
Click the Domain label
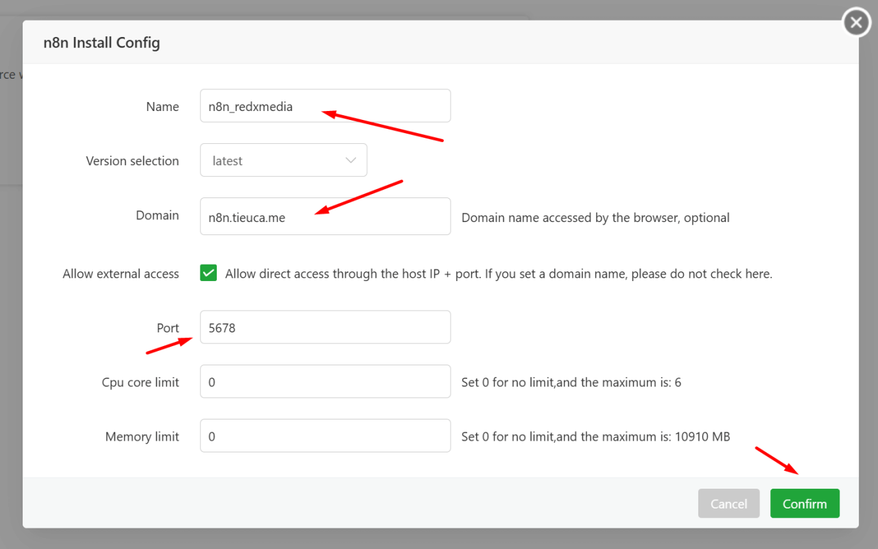[x=157, y=215]
